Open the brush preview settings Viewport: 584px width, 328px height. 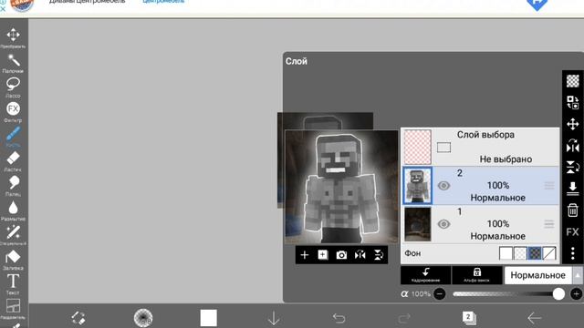[x=143, y=318]
